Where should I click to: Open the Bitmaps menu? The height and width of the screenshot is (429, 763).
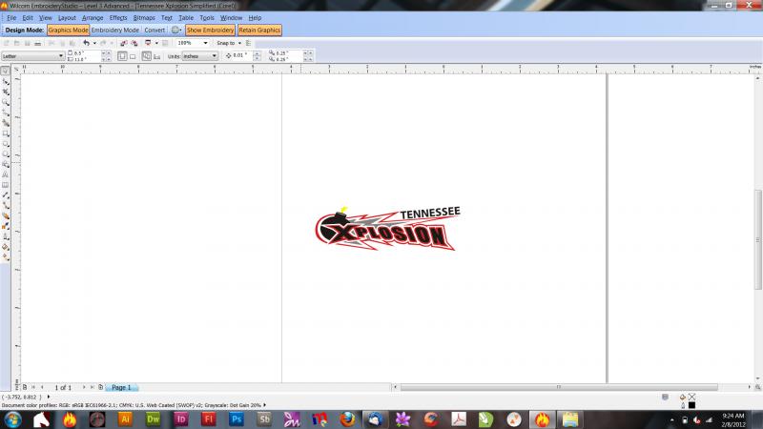(x=144, y=17)
